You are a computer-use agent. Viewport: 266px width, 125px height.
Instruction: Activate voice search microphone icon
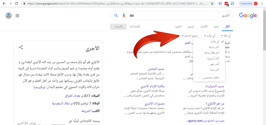[124, 15]
